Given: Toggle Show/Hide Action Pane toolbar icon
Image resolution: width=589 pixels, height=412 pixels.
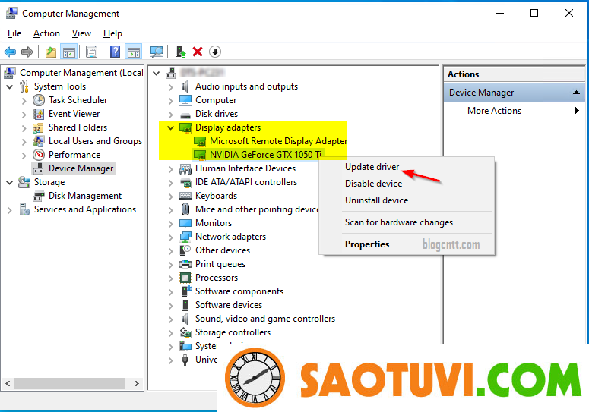Looking at the screenshot, I should [x=134, y=52].
